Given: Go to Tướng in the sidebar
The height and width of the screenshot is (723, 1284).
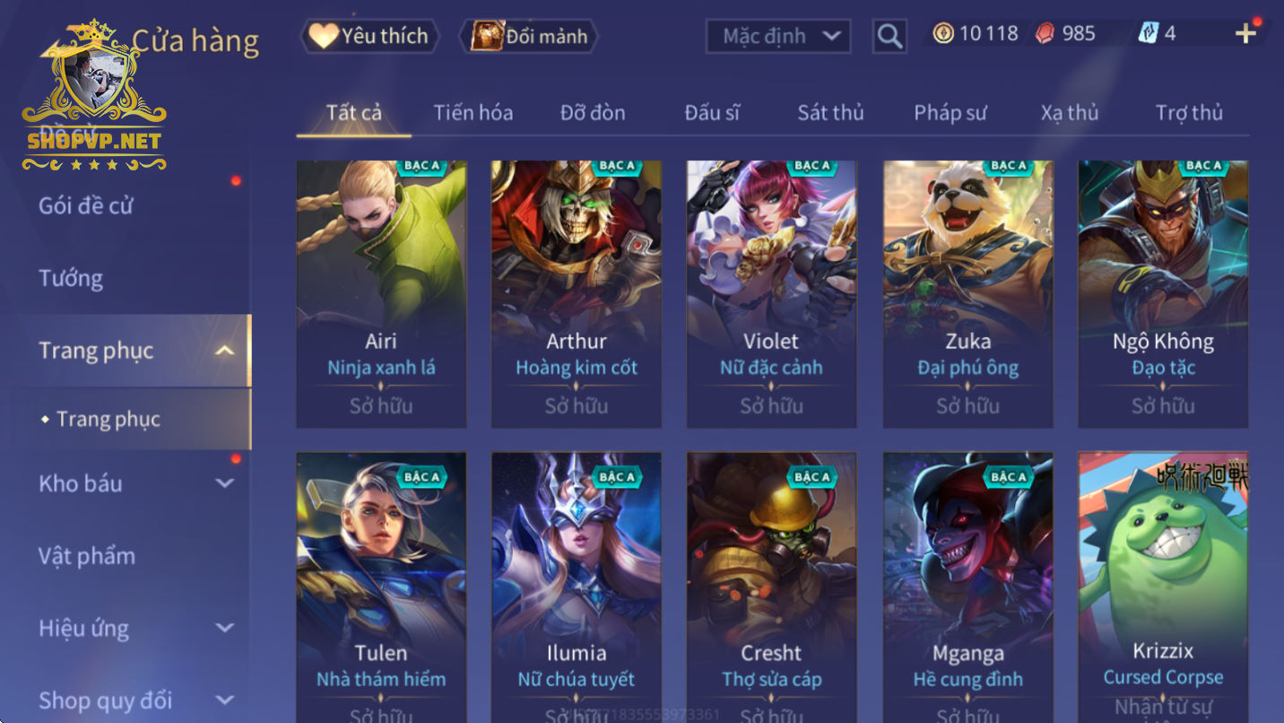Looking at the screenshot, I should (x=71, y=278).
